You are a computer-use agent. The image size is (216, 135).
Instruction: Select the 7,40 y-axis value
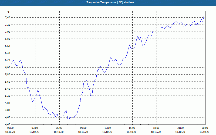(8, 18)
